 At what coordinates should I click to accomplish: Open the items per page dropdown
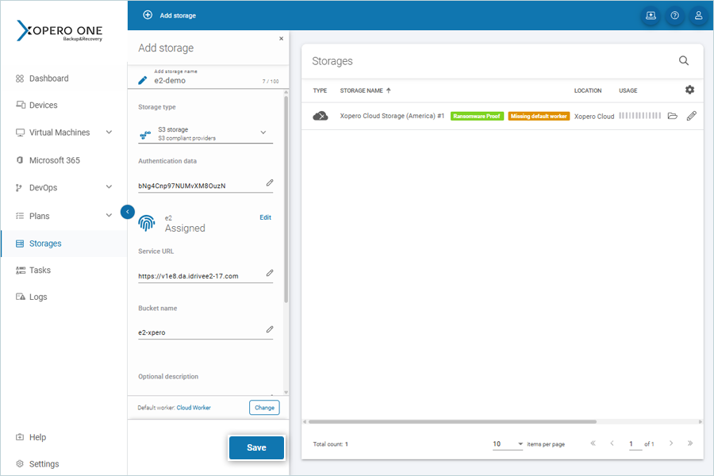[x=508, y=444]
